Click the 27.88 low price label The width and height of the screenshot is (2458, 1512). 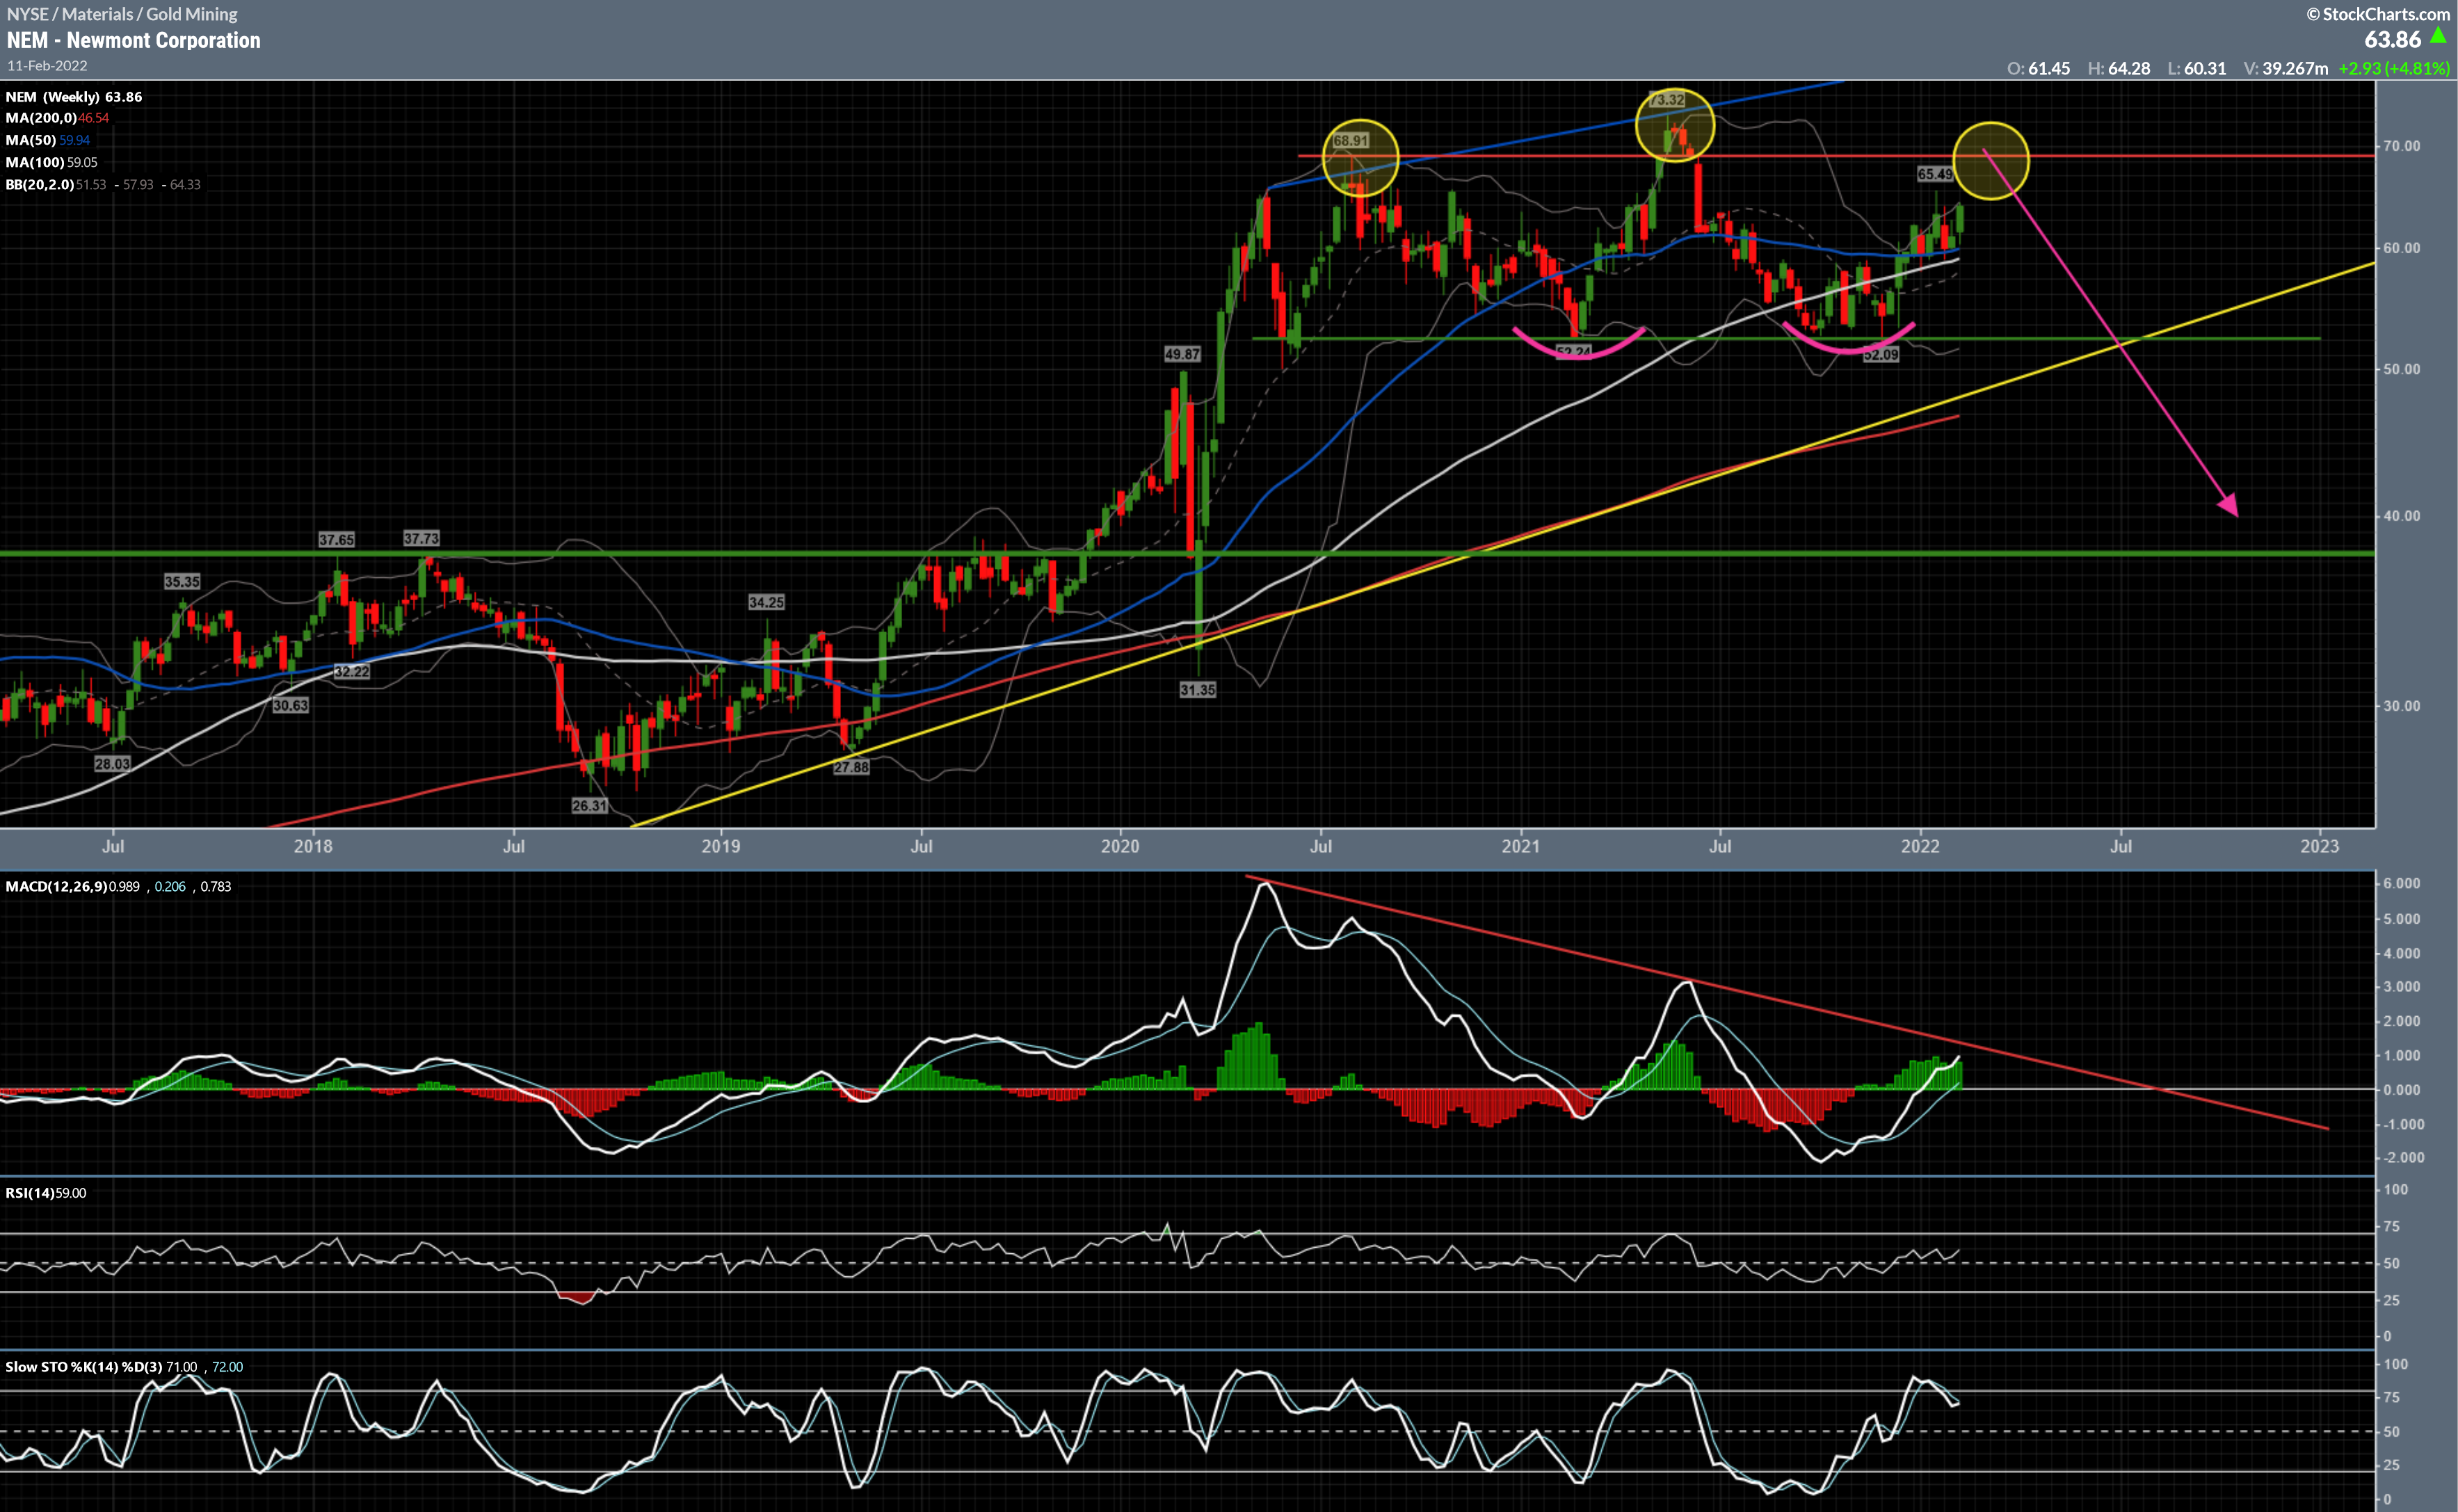[x=851, y=767]
